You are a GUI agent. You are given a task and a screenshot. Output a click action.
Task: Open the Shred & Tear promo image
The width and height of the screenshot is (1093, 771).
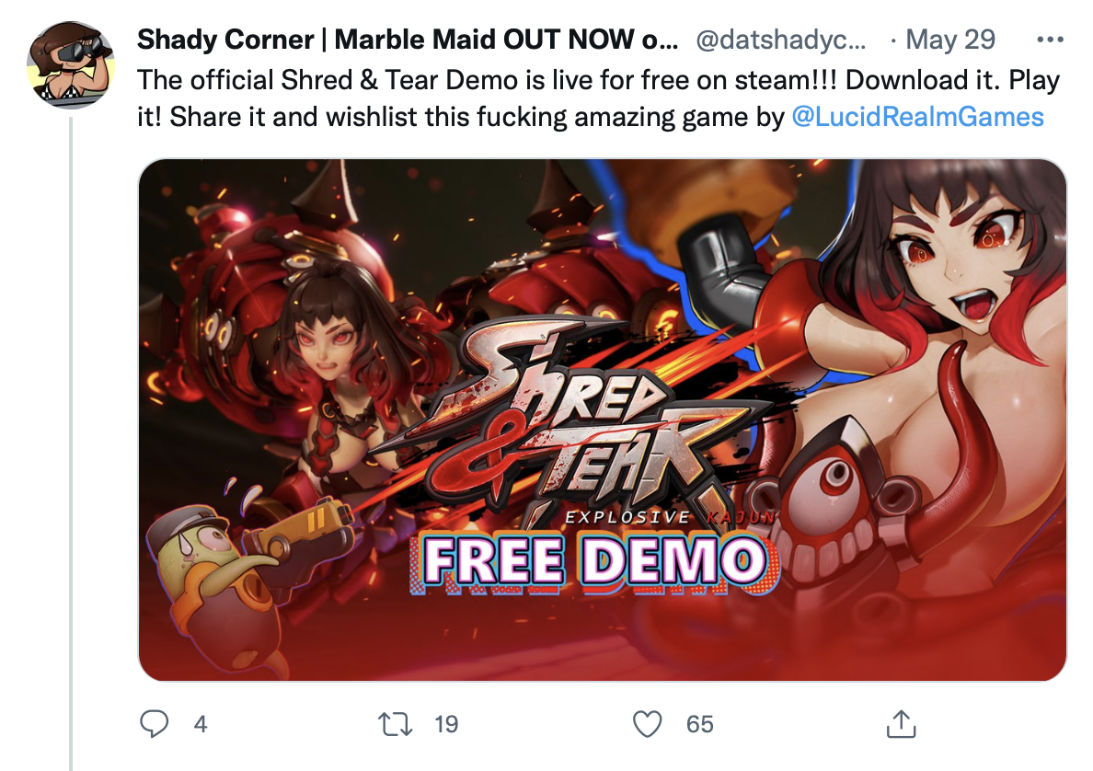point(603,420)
